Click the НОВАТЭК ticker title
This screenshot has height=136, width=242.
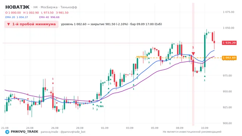coord(17,7)
